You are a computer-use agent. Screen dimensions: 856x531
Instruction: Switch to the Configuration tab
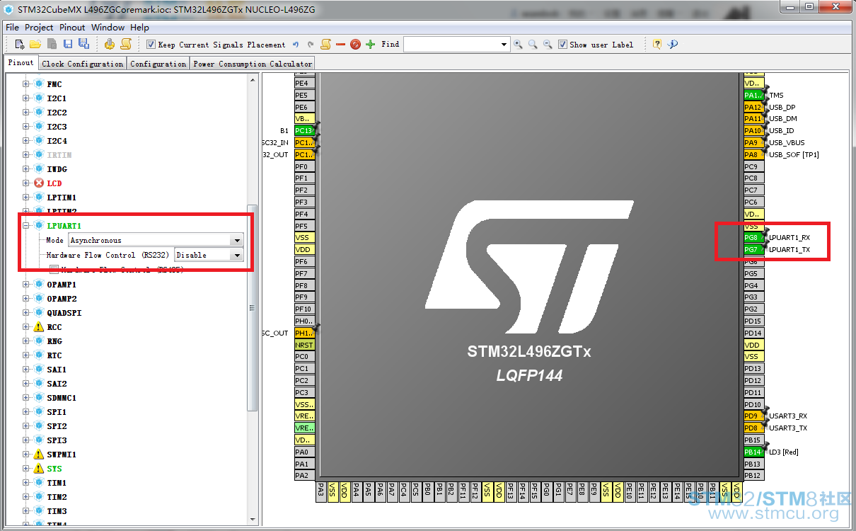pos(158,64)
